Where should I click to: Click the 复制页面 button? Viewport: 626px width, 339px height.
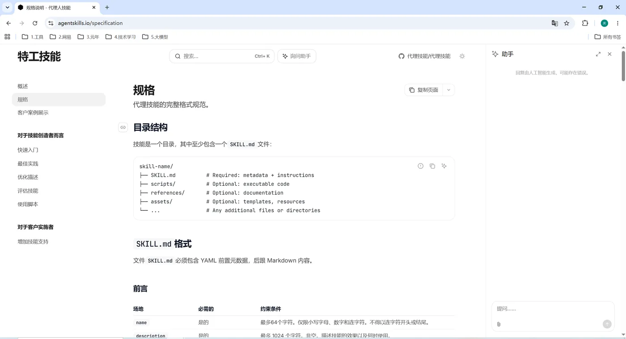pyautogui.click(x=424, y=90)
